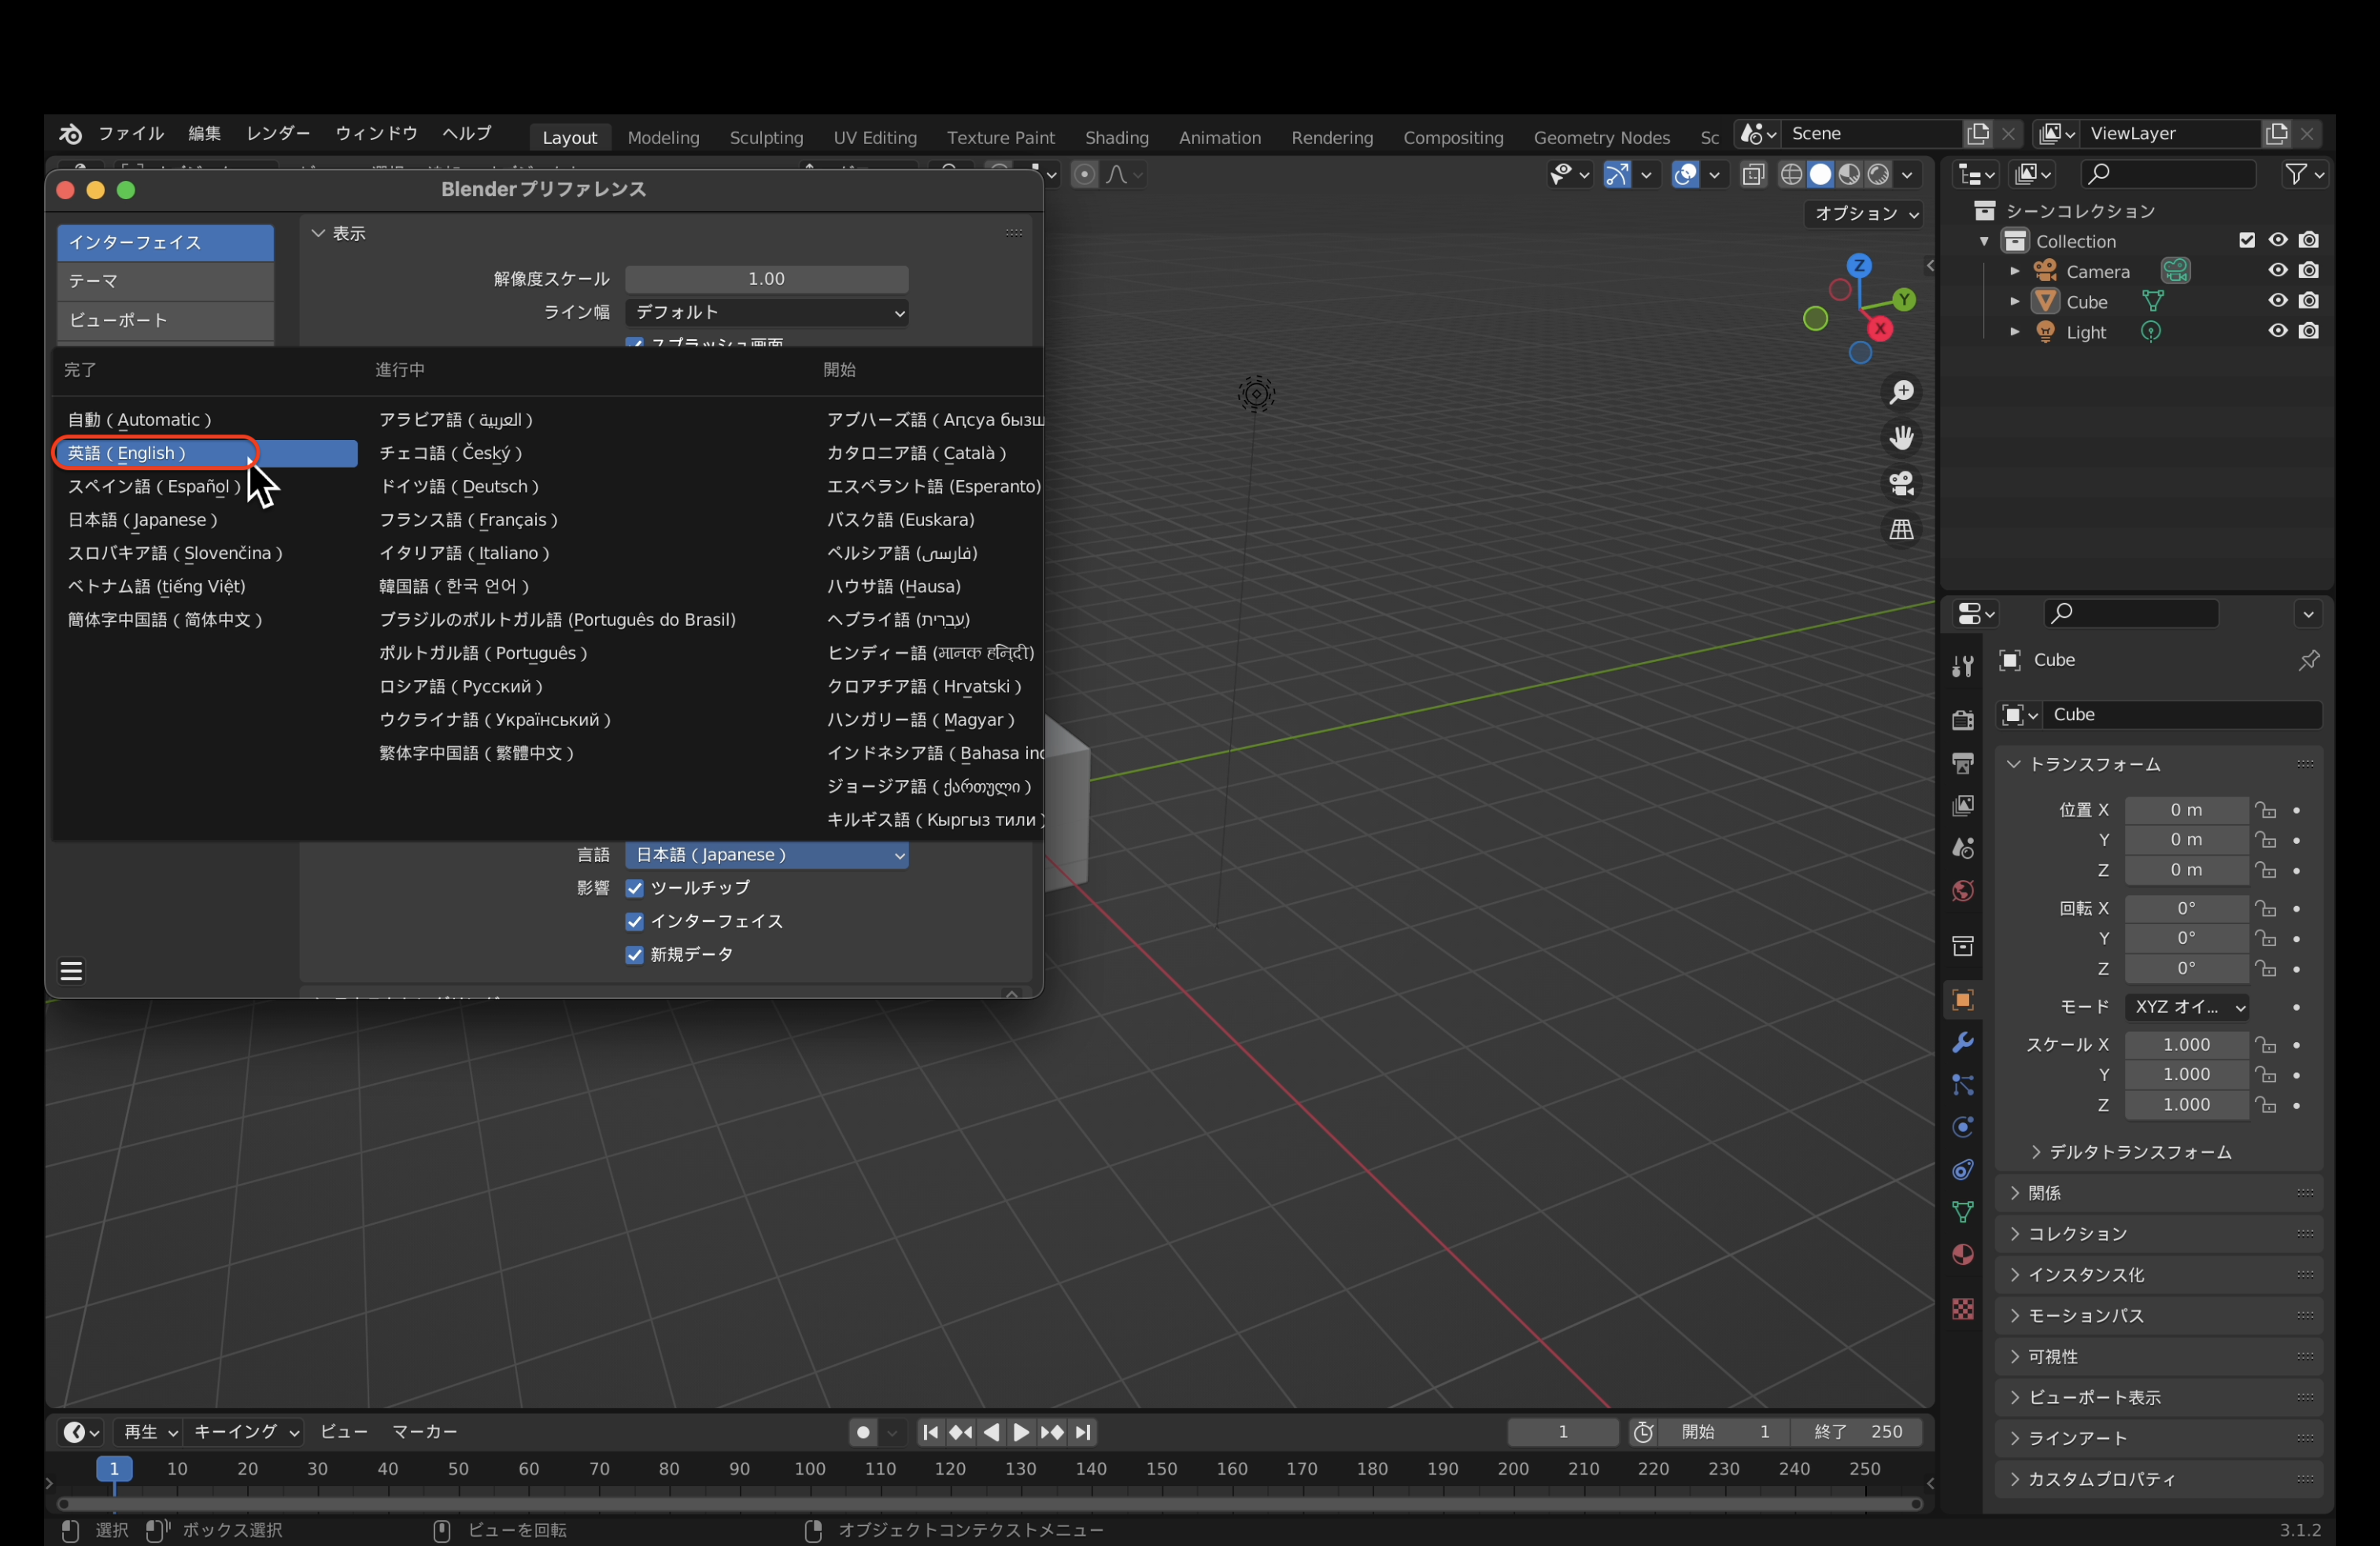The height and width of the screenshot is (1546, 2380).
Task: Open the Material properties tab icon
Action: [x=1962, y=1255]
